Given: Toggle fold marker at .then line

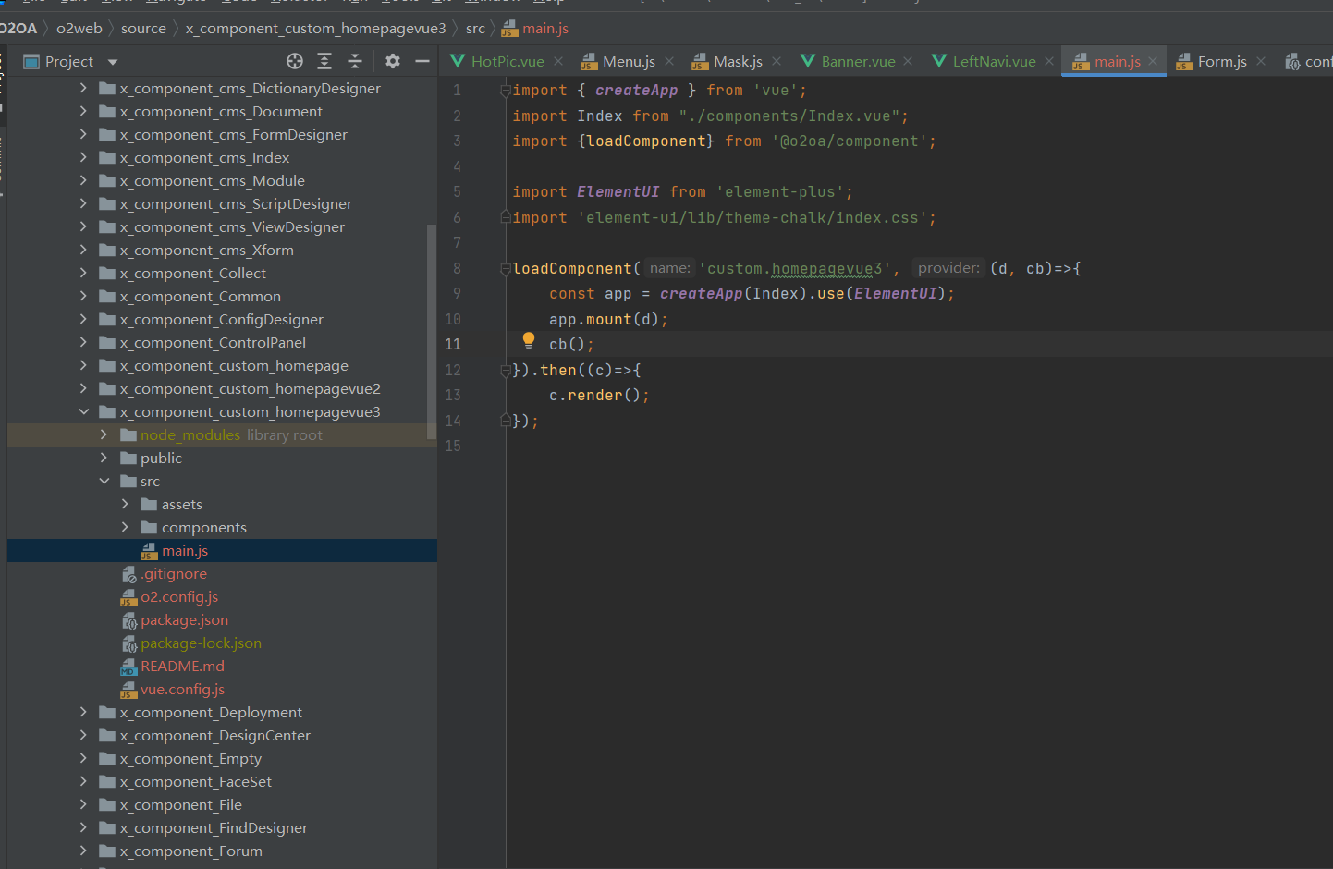Looking at the screenshot, I should tap(506, 371).
